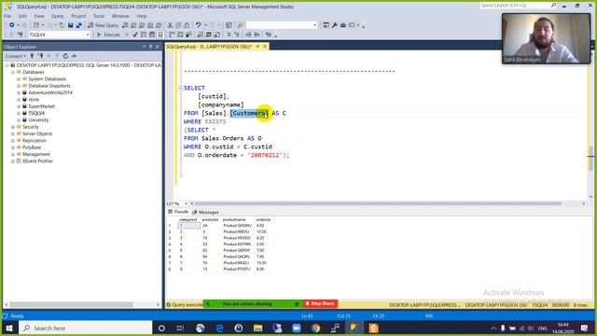Expand the AdventureWorks2014 database node
This screenshot has width=597, height=336.
[x=19, y=92]
